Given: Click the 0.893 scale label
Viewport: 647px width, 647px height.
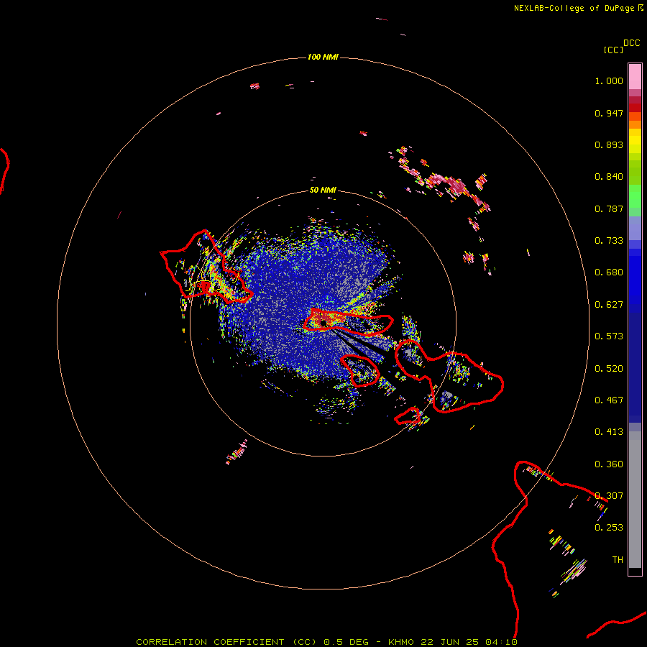Looking at the screenshot, I should [609, 144].
